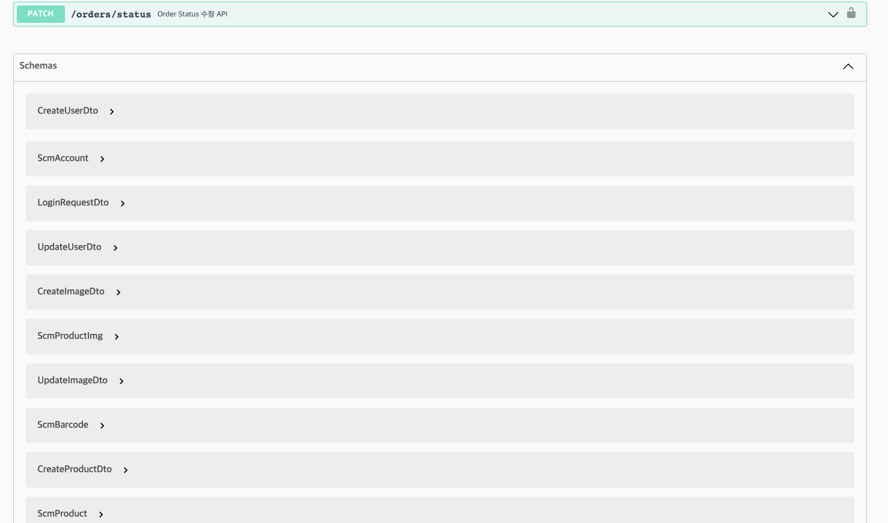888x523 pixels.
Task: Expand the ScmAccount schema chevron
Action: point(102,159)
